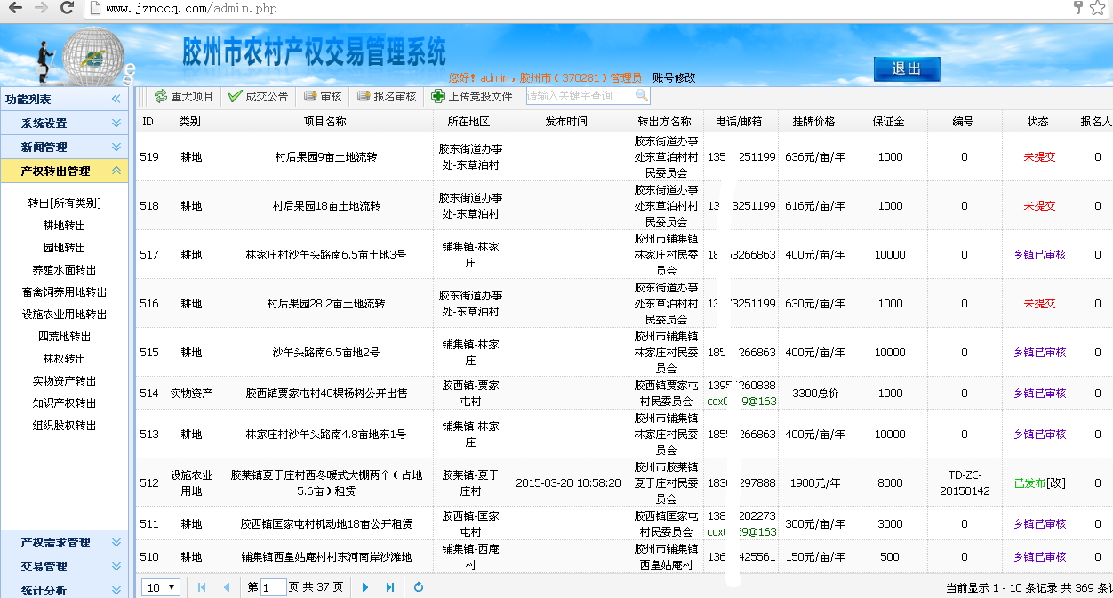Image resolution: width=1113 pixels, height=598 pixels.
Task: Reload the page using browser refresh icon
Action: coord(67,8)
